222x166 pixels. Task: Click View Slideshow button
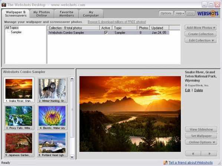point(201,129)
